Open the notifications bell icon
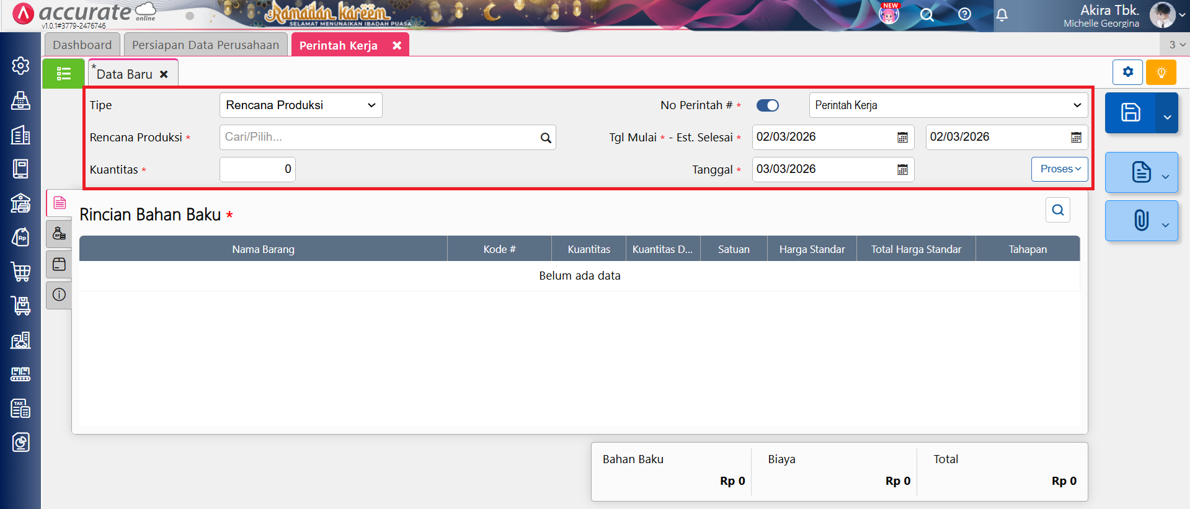This screenshot has width=1190, height=509. point(1001,15)
